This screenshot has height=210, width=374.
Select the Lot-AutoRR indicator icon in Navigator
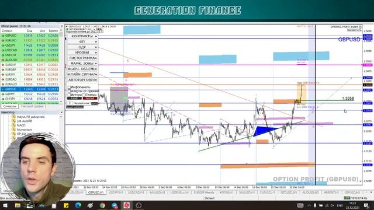coord(13,121)
